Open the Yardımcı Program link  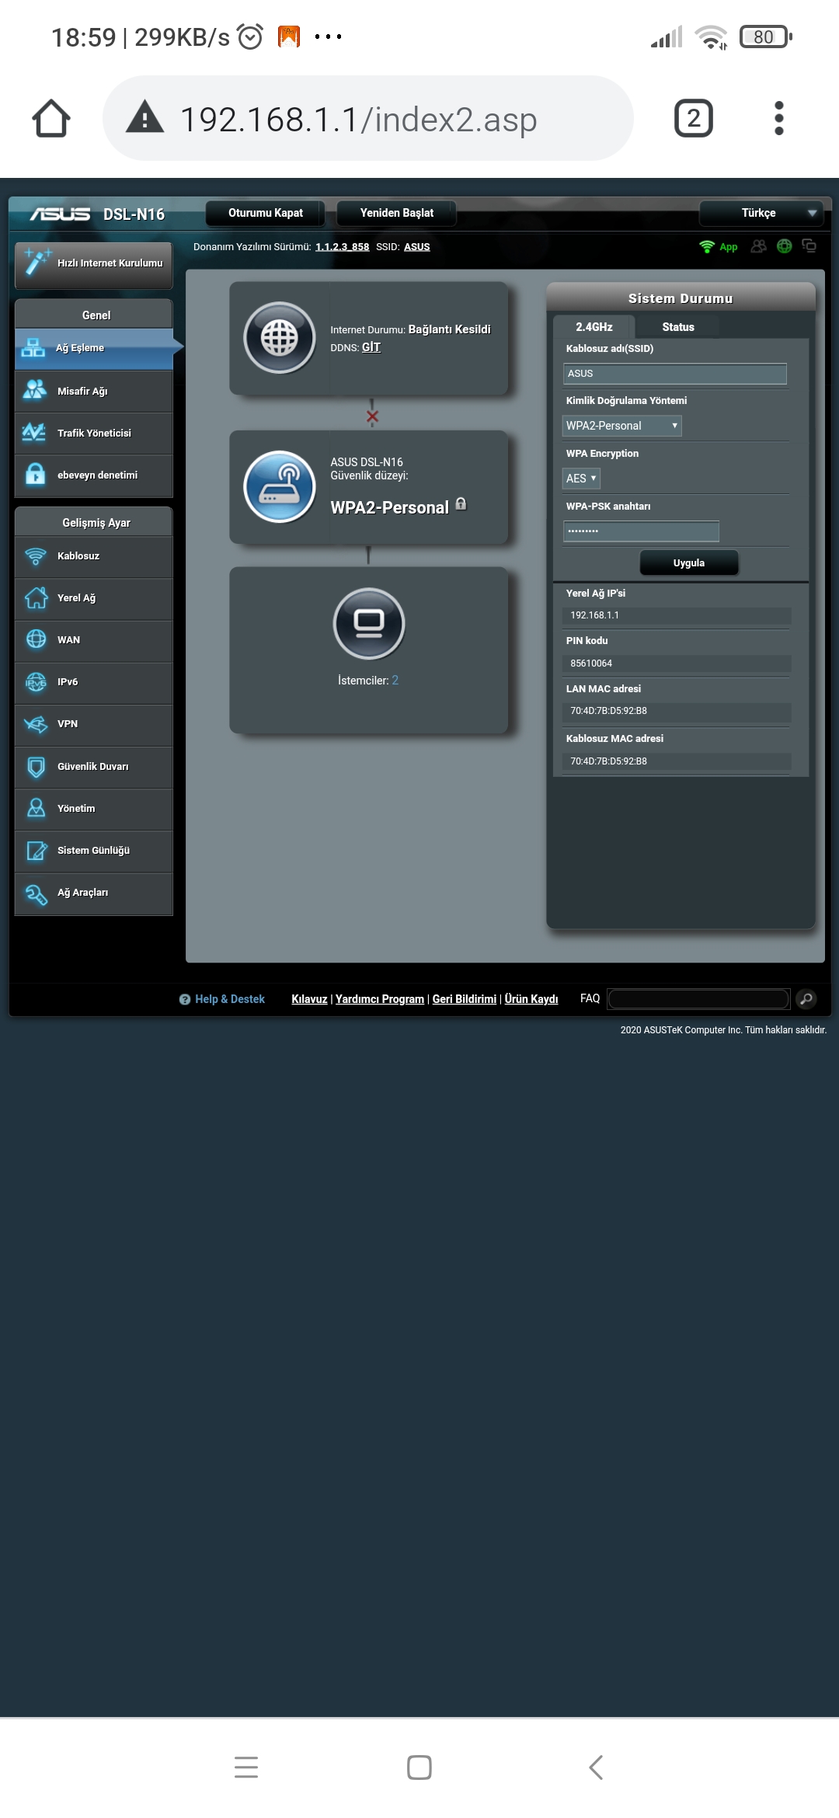380,999
